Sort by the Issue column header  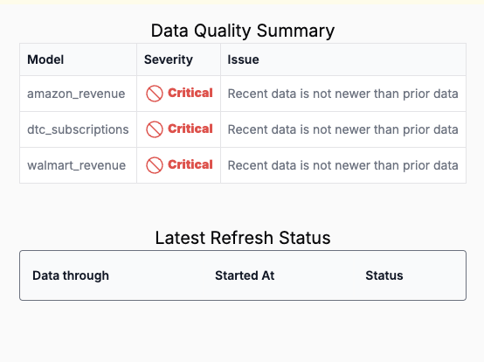pyautogui.click(x=243, y=59)
